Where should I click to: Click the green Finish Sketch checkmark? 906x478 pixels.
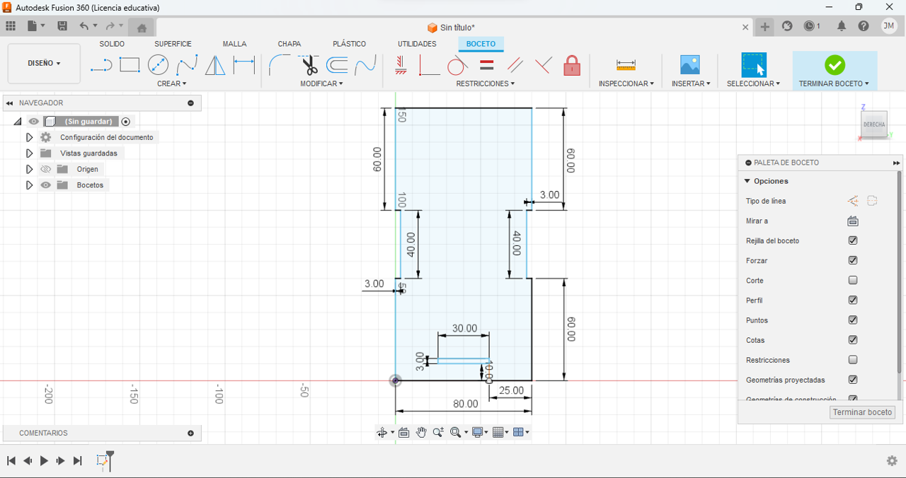coord(835,65)
